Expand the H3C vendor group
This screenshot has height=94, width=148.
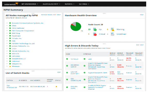pos(7,41)
